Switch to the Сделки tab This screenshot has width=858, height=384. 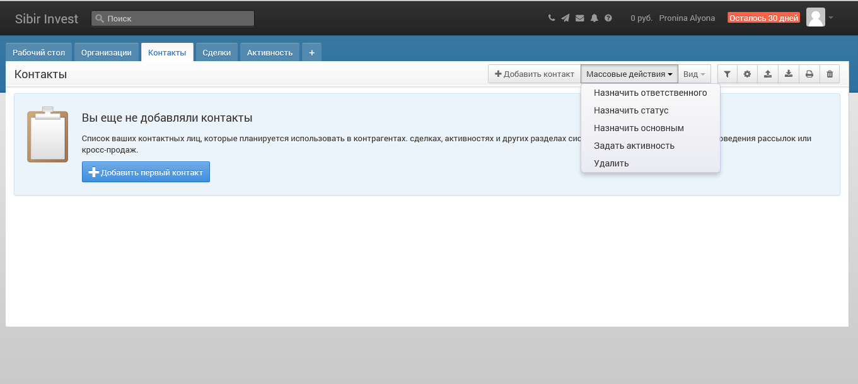point(216,52)
